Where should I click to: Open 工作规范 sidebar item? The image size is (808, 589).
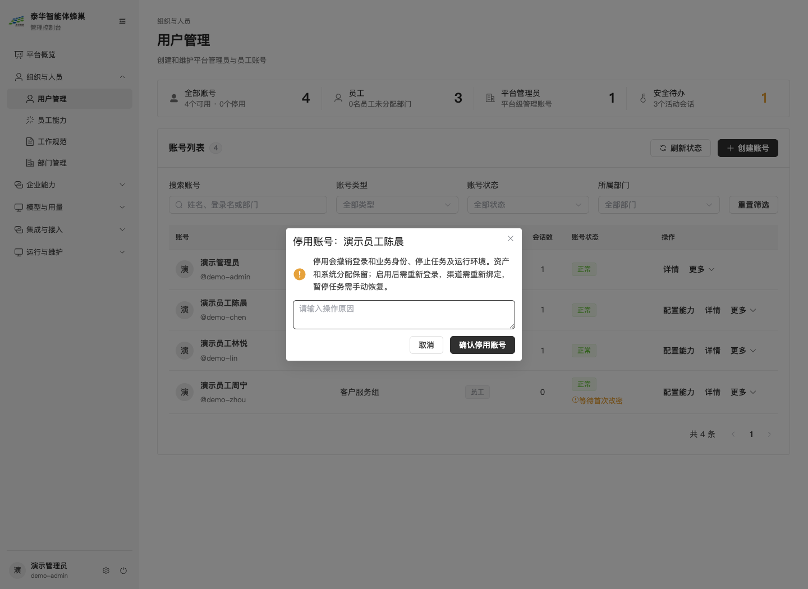point(70,141)
